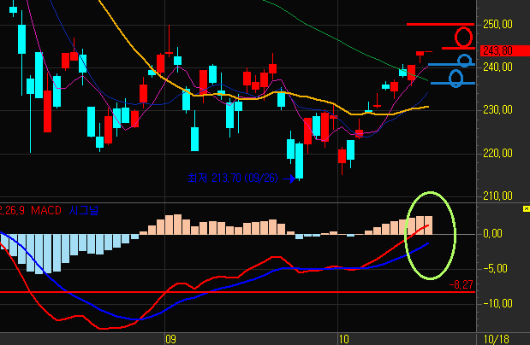Click the 230.00 price axis label

(x=497, y=109)
